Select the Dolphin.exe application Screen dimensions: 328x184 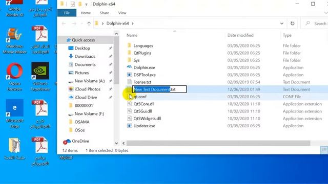144,67
